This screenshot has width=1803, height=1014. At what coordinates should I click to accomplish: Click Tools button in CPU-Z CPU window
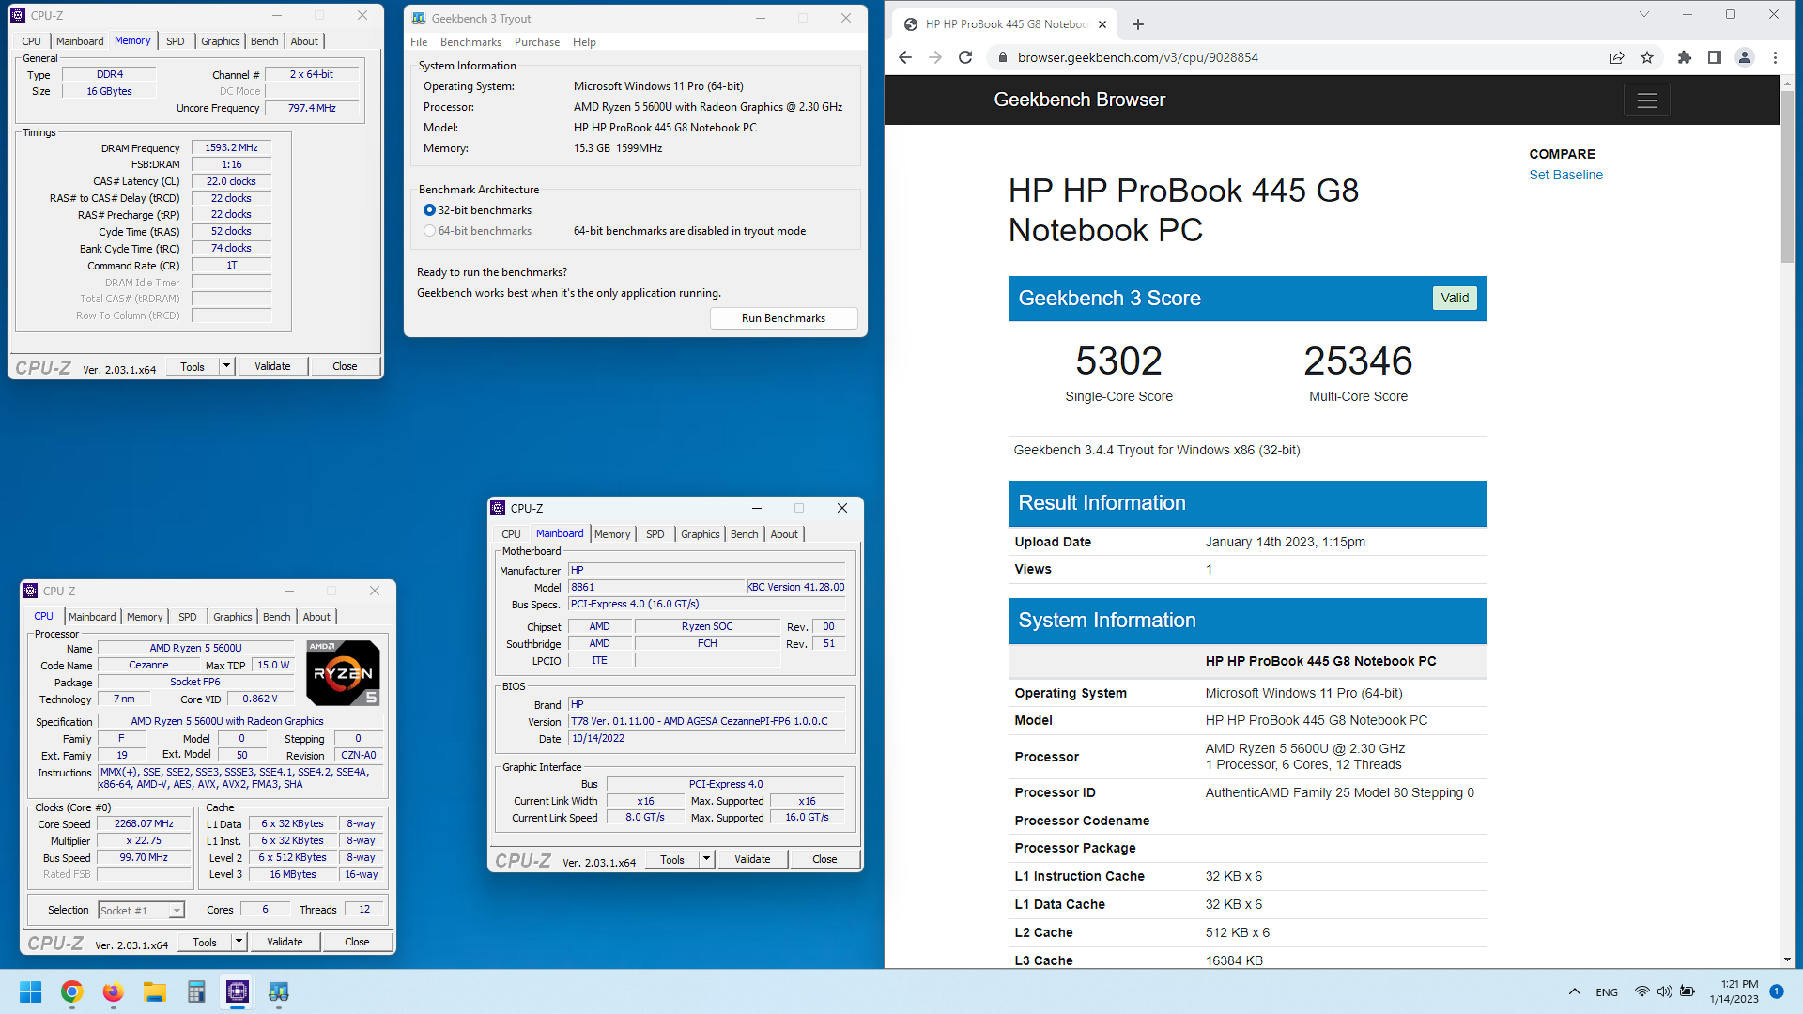tap(205, 942)
